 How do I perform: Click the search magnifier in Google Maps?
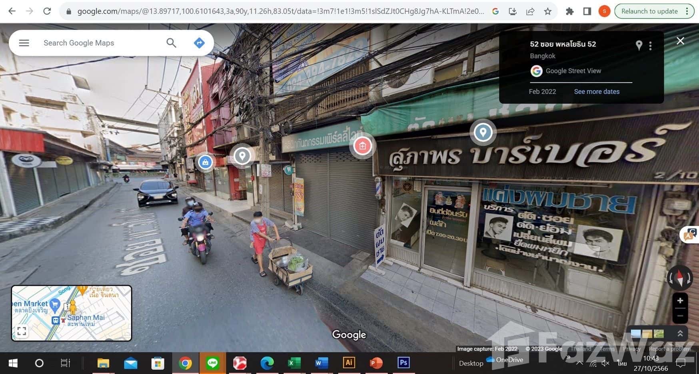171,43
